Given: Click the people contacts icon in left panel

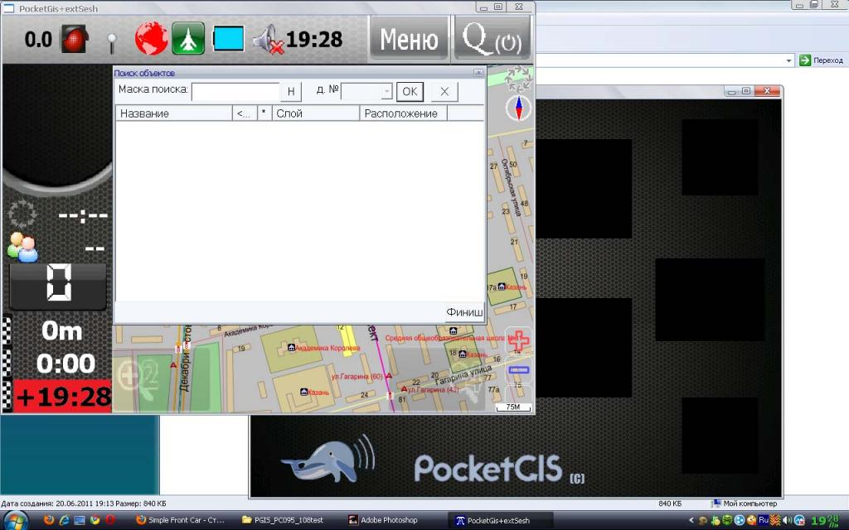Looking at the screenshot, I should (x=22, y=247).
